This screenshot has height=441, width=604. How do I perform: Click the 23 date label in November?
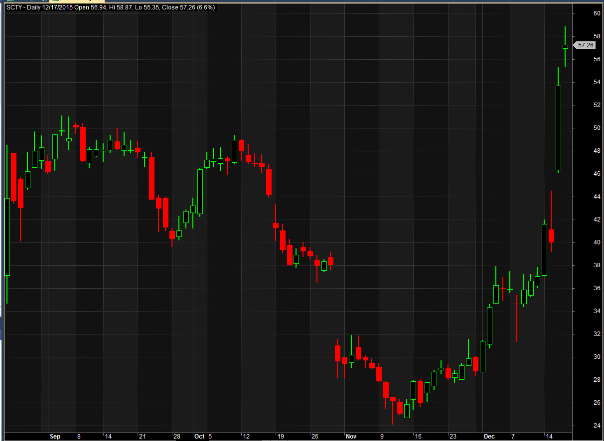tap(453, 437)
